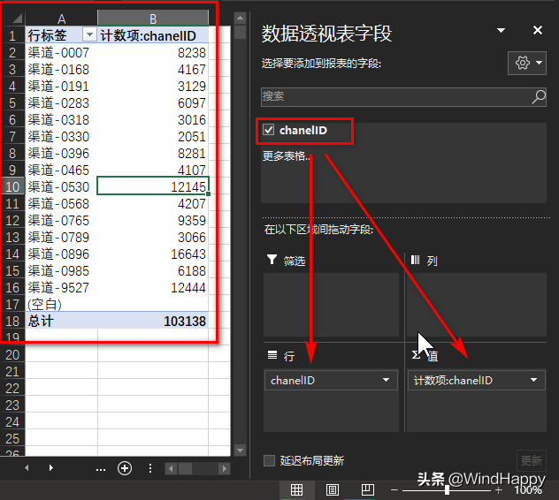Click horizontal scrollbar left arrow
559x500 pixels.
tap(171, 468)
